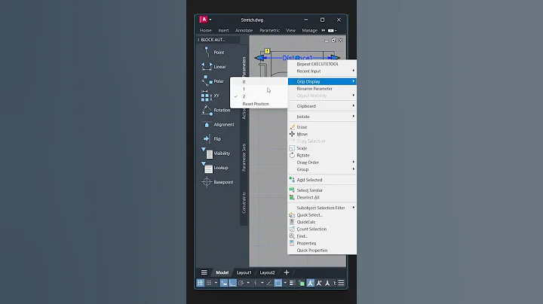
Task: Toggle ortho mode in the status bar
Action: [232, 283]
